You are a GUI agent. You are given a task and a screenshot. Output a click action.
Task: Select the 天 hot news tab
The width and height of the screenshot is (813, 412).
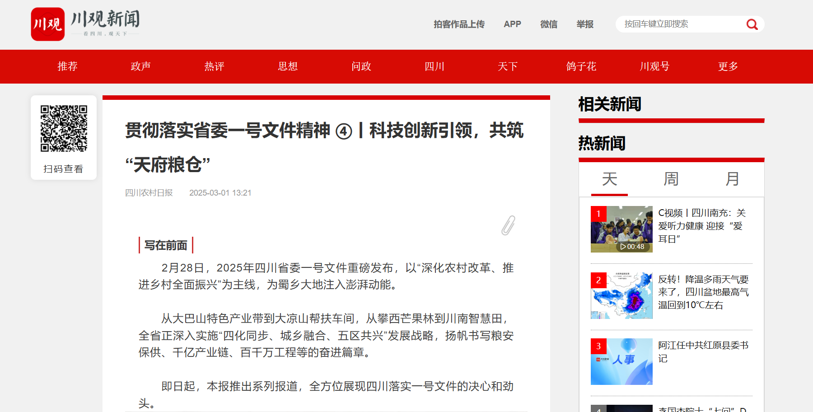pos(609,179)
